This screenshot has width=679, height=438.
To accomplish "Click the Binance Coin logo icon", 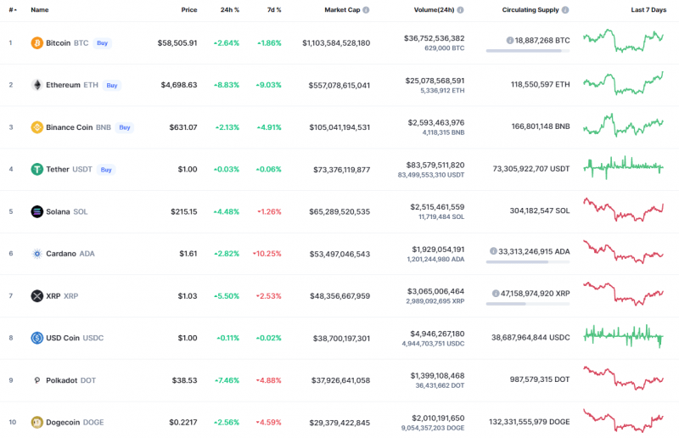I will [36, 127].
